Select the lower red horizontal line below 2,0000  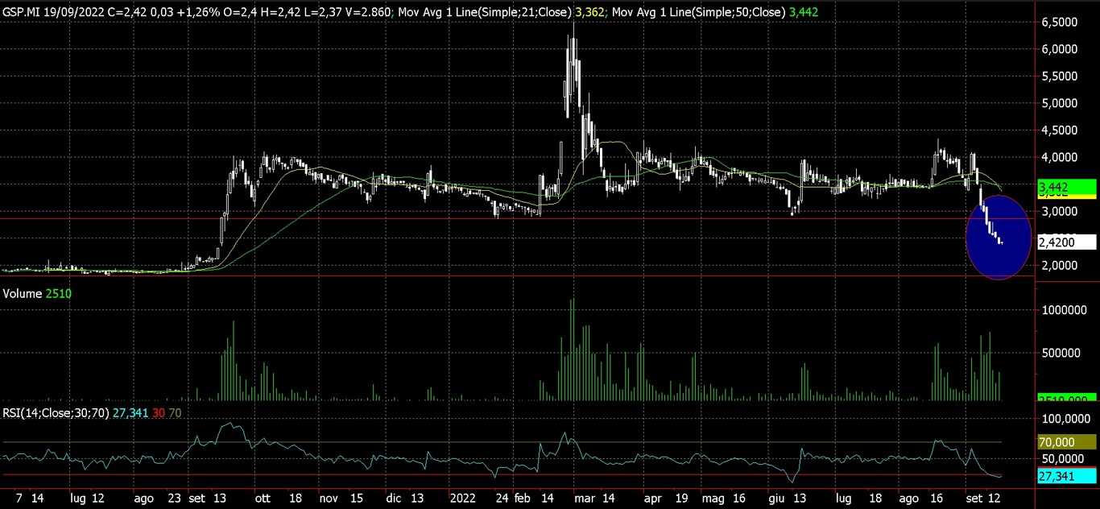515,276
